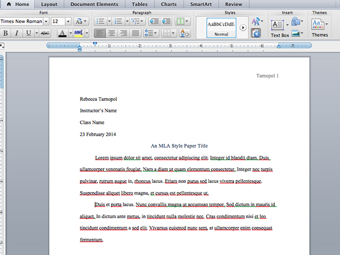The height and width of the screenshot is (255, 340).
Task: Click the line Rebecca Tarnopol
Action: pos(98,99)
